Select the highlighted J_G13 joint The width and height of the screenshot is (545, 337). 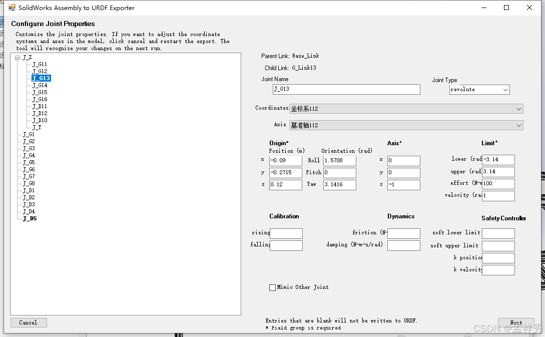[41, 78]
